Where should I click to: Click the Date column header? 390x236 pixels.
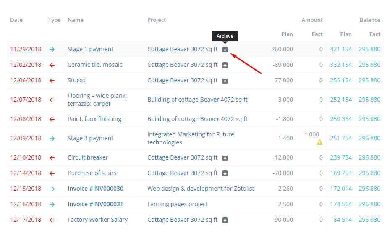(x=16, y=20)
